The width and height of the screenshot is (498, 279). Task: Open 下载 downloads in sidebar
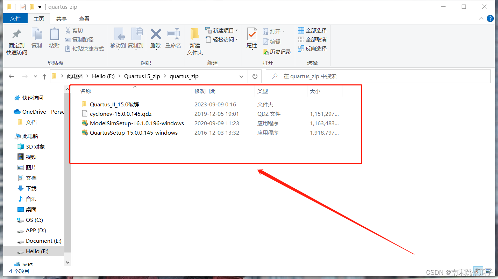coord(27,188)
